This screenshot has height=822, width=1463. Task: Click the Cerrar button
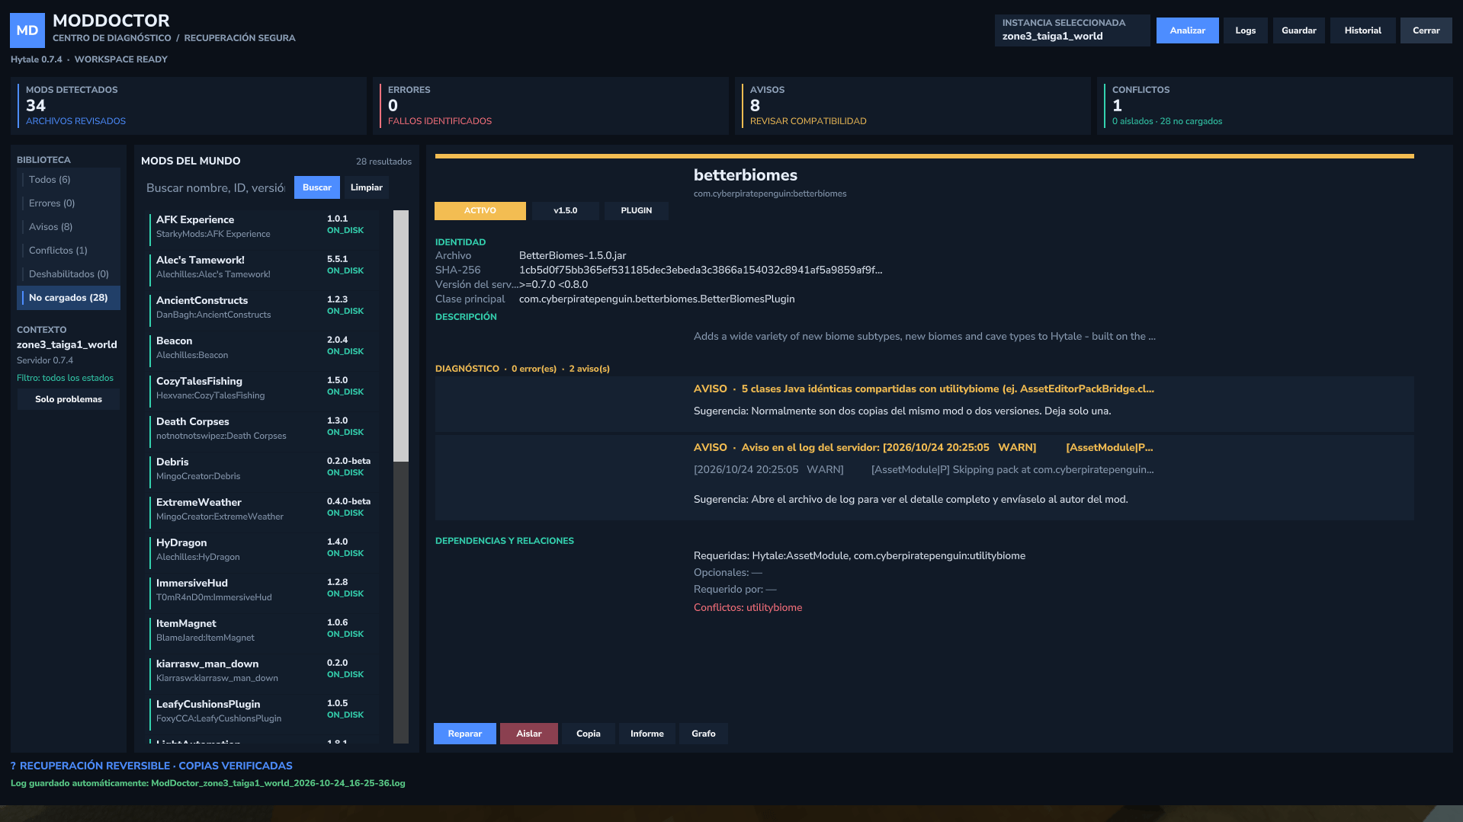click(1426, 30)
